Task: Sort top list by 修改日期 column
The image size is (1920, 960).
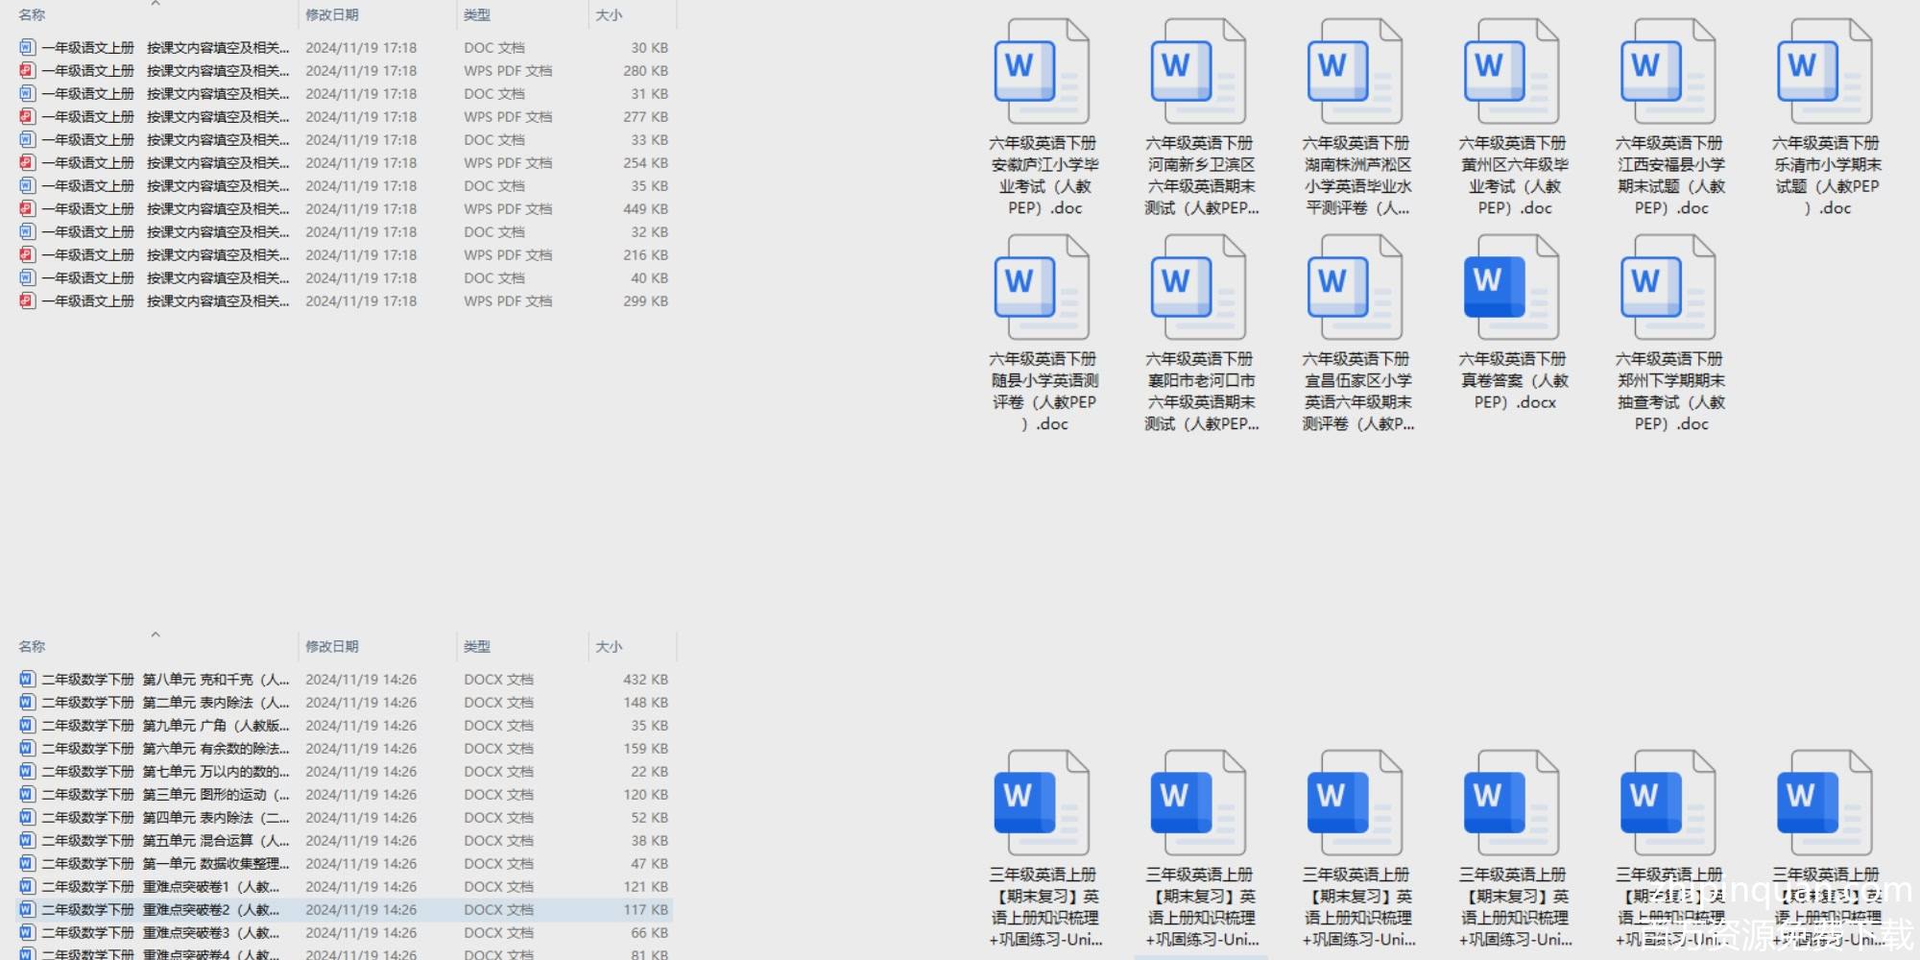Action: [332, 15]
